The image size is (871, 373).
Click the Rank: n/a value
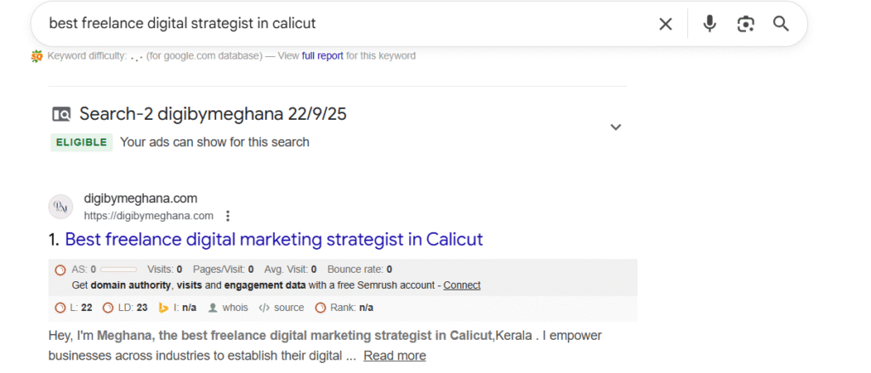point(351,308)
